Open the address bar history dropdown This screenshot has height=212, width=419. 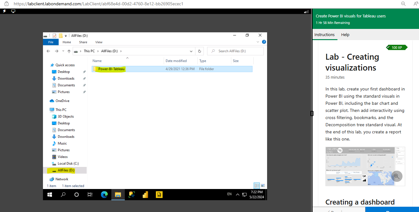[191, 51]
